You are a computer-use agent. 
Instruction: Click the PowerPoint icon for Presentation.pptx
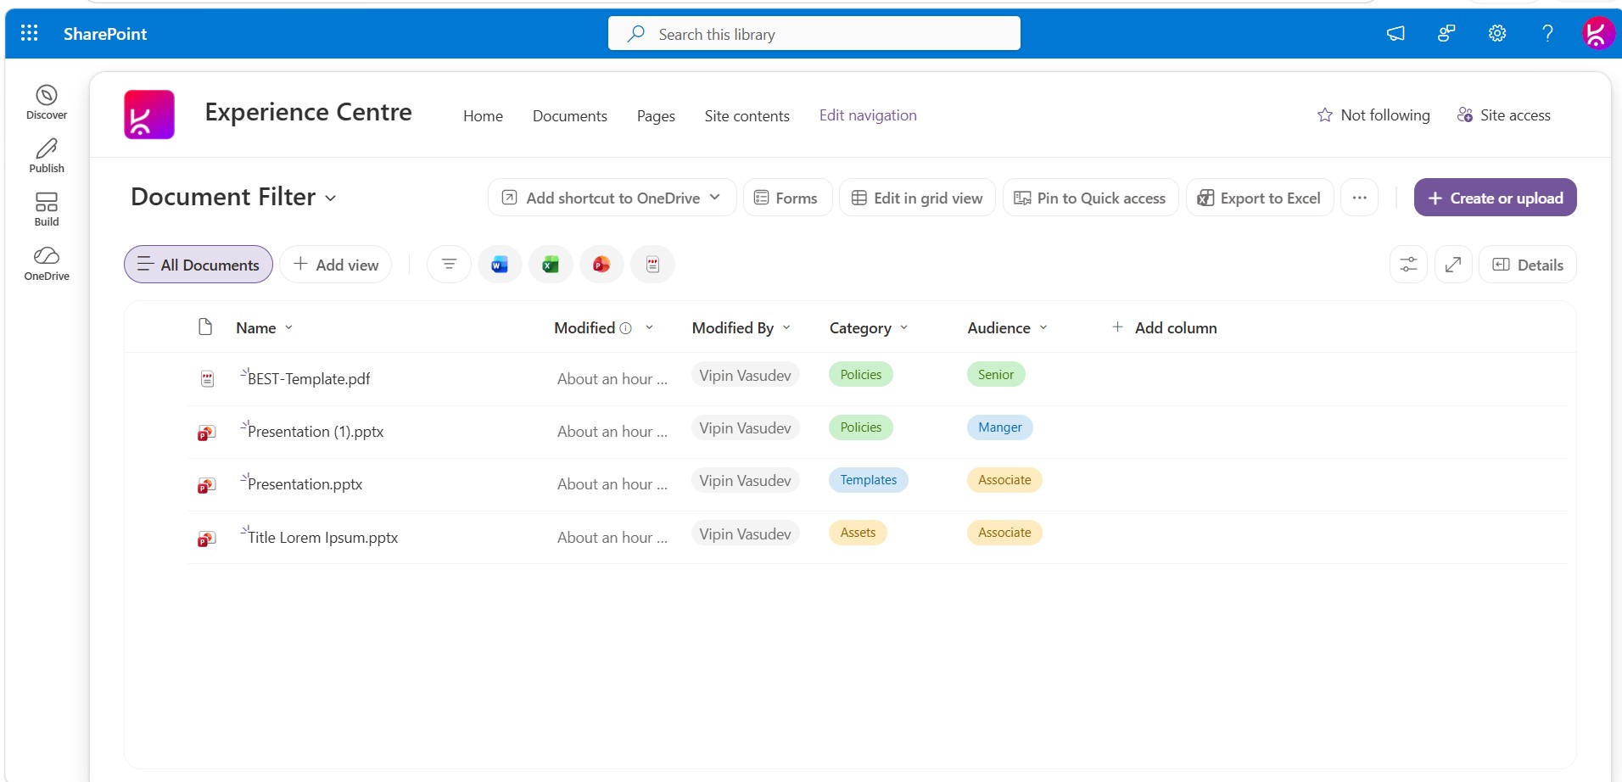[x=206, y=485]
